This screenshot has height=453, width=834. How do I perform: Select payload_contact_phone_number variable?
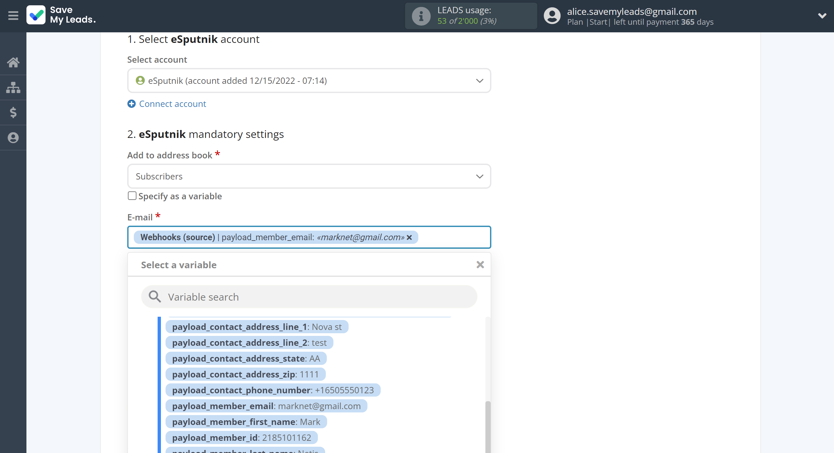(273, 390)
